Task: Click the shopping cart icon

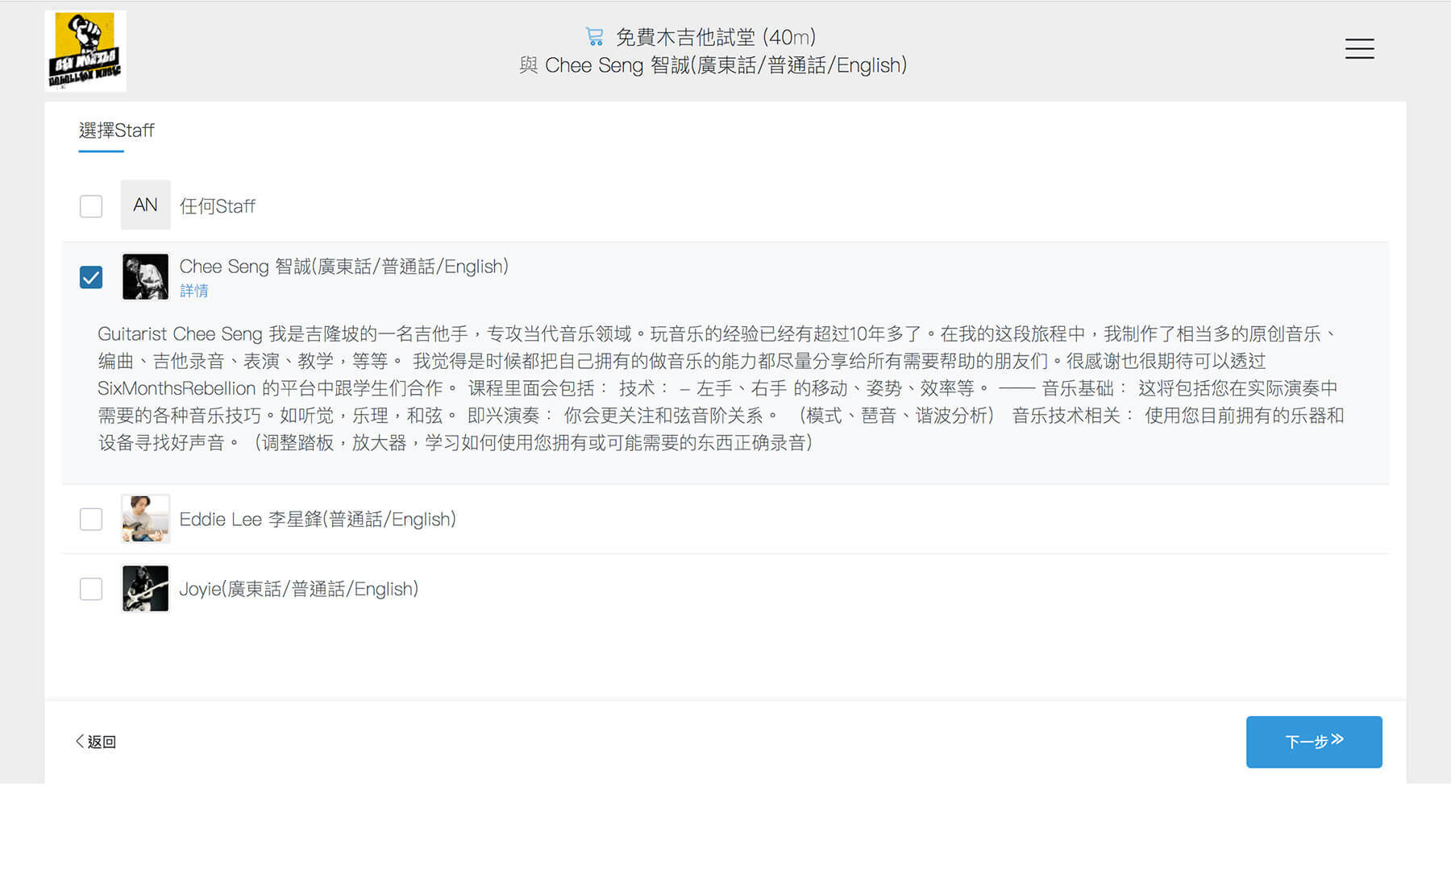Action: 594,37
